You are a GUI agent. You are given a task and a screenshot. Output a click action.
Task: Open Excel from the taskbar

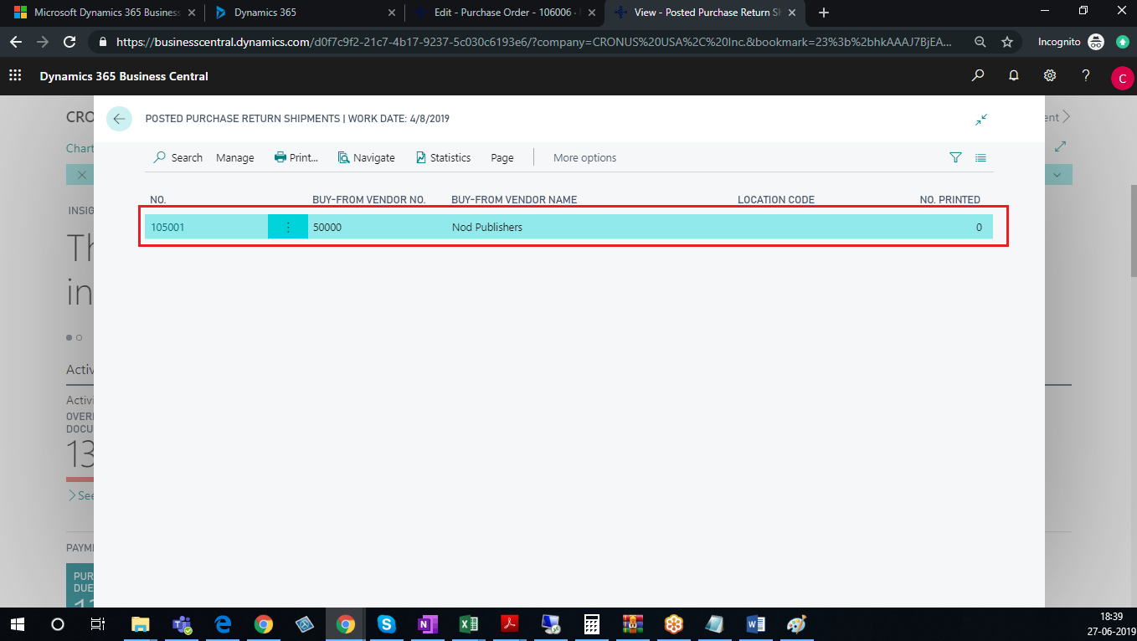pos(468,624)
